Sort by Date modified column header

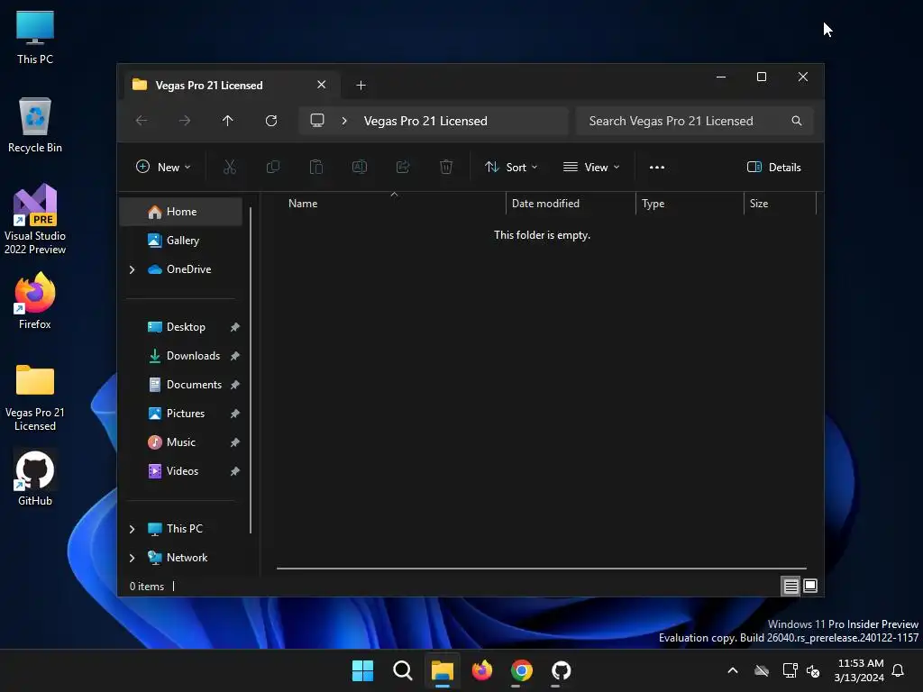click(x=571, y=204)
